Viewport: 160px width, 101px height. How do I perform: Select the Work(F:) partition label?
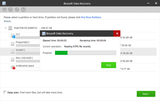(x=20, y=50)
